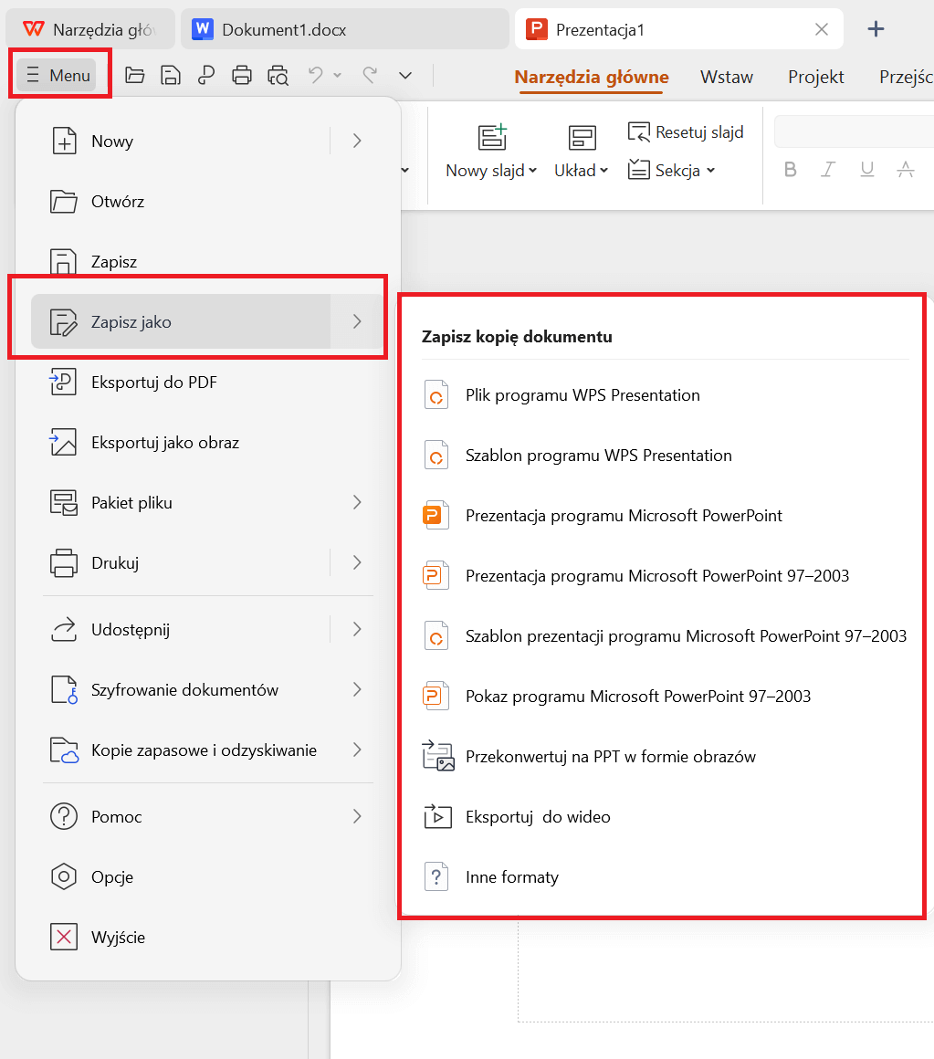This screenshot has width=934, height=1059.
Task: Toggle strikethrough formatting
Action: coord(906,170)
